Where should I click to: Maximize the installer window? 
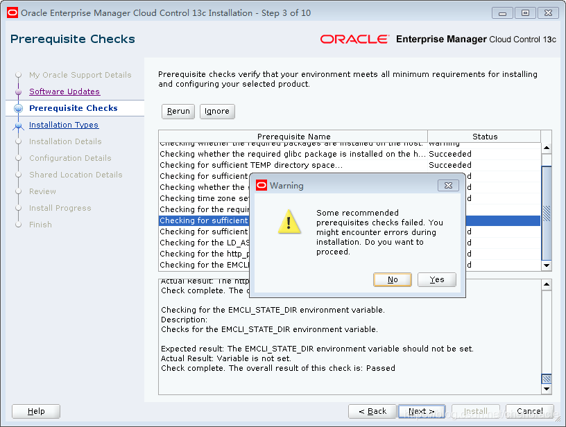pyautogui.click(x=525, y=13)
